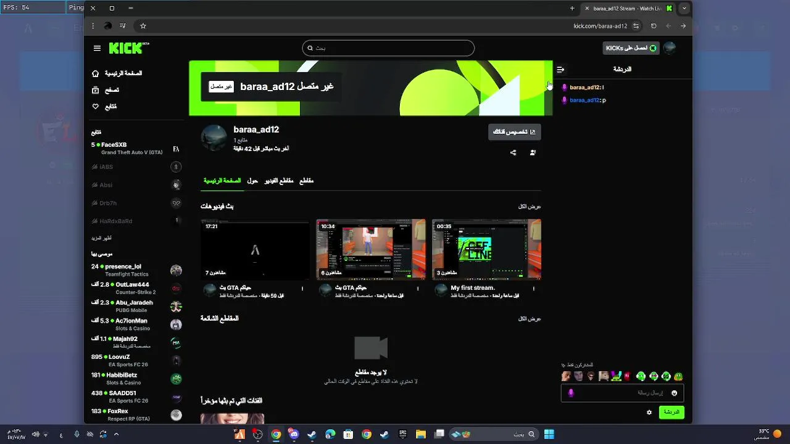Open the user profile avatar menu
This screenshot has width=790, height=444.
click(x=670, y=48)
